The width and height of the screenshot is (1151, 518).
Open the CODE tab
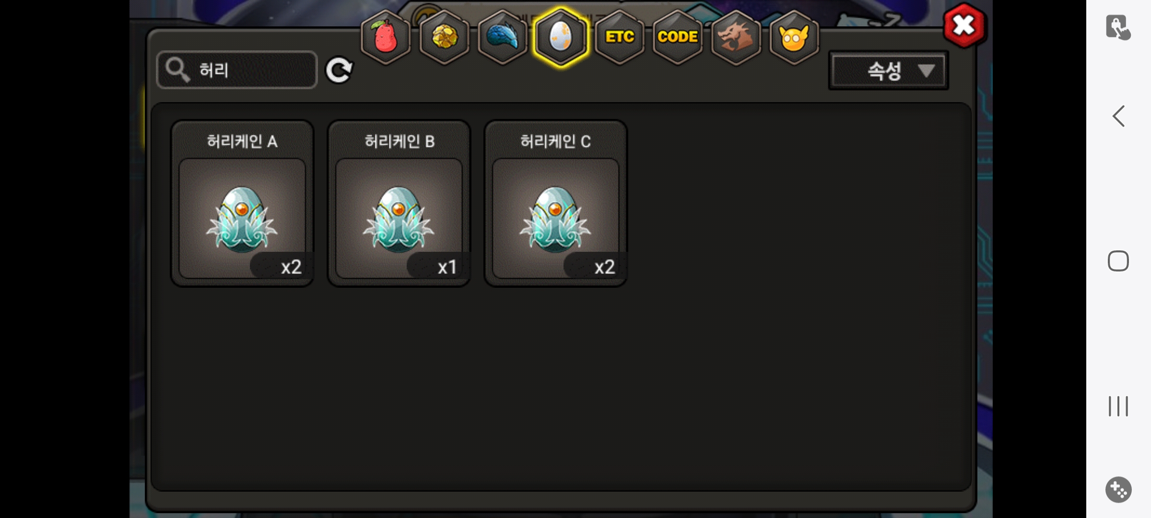tap(678, 37)
